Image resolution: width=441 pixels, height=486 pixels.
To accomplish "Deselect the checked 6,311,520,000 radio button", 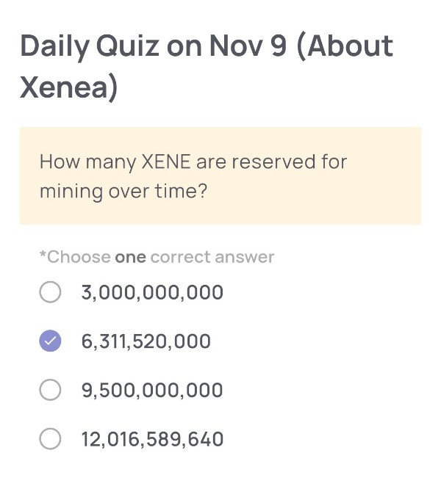I will (50, 341).
